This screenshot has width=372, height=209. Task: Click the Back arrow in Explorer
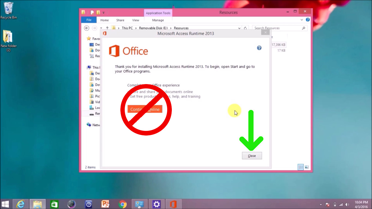pos(87,28)
